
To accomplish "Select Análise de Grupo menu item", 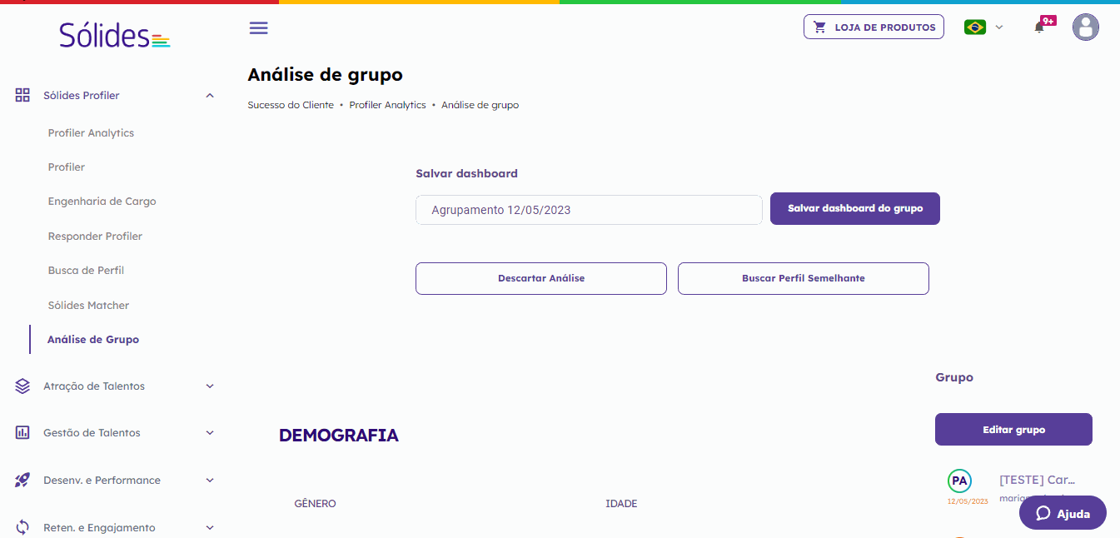I will (93, 340).
